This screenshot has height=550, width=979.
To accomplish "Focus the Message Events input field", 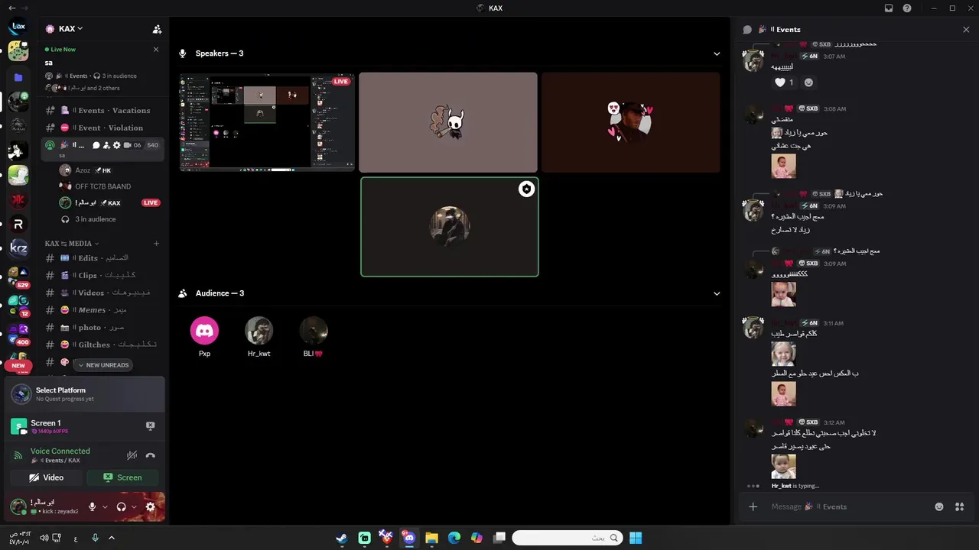I will (x=849, y=506).
